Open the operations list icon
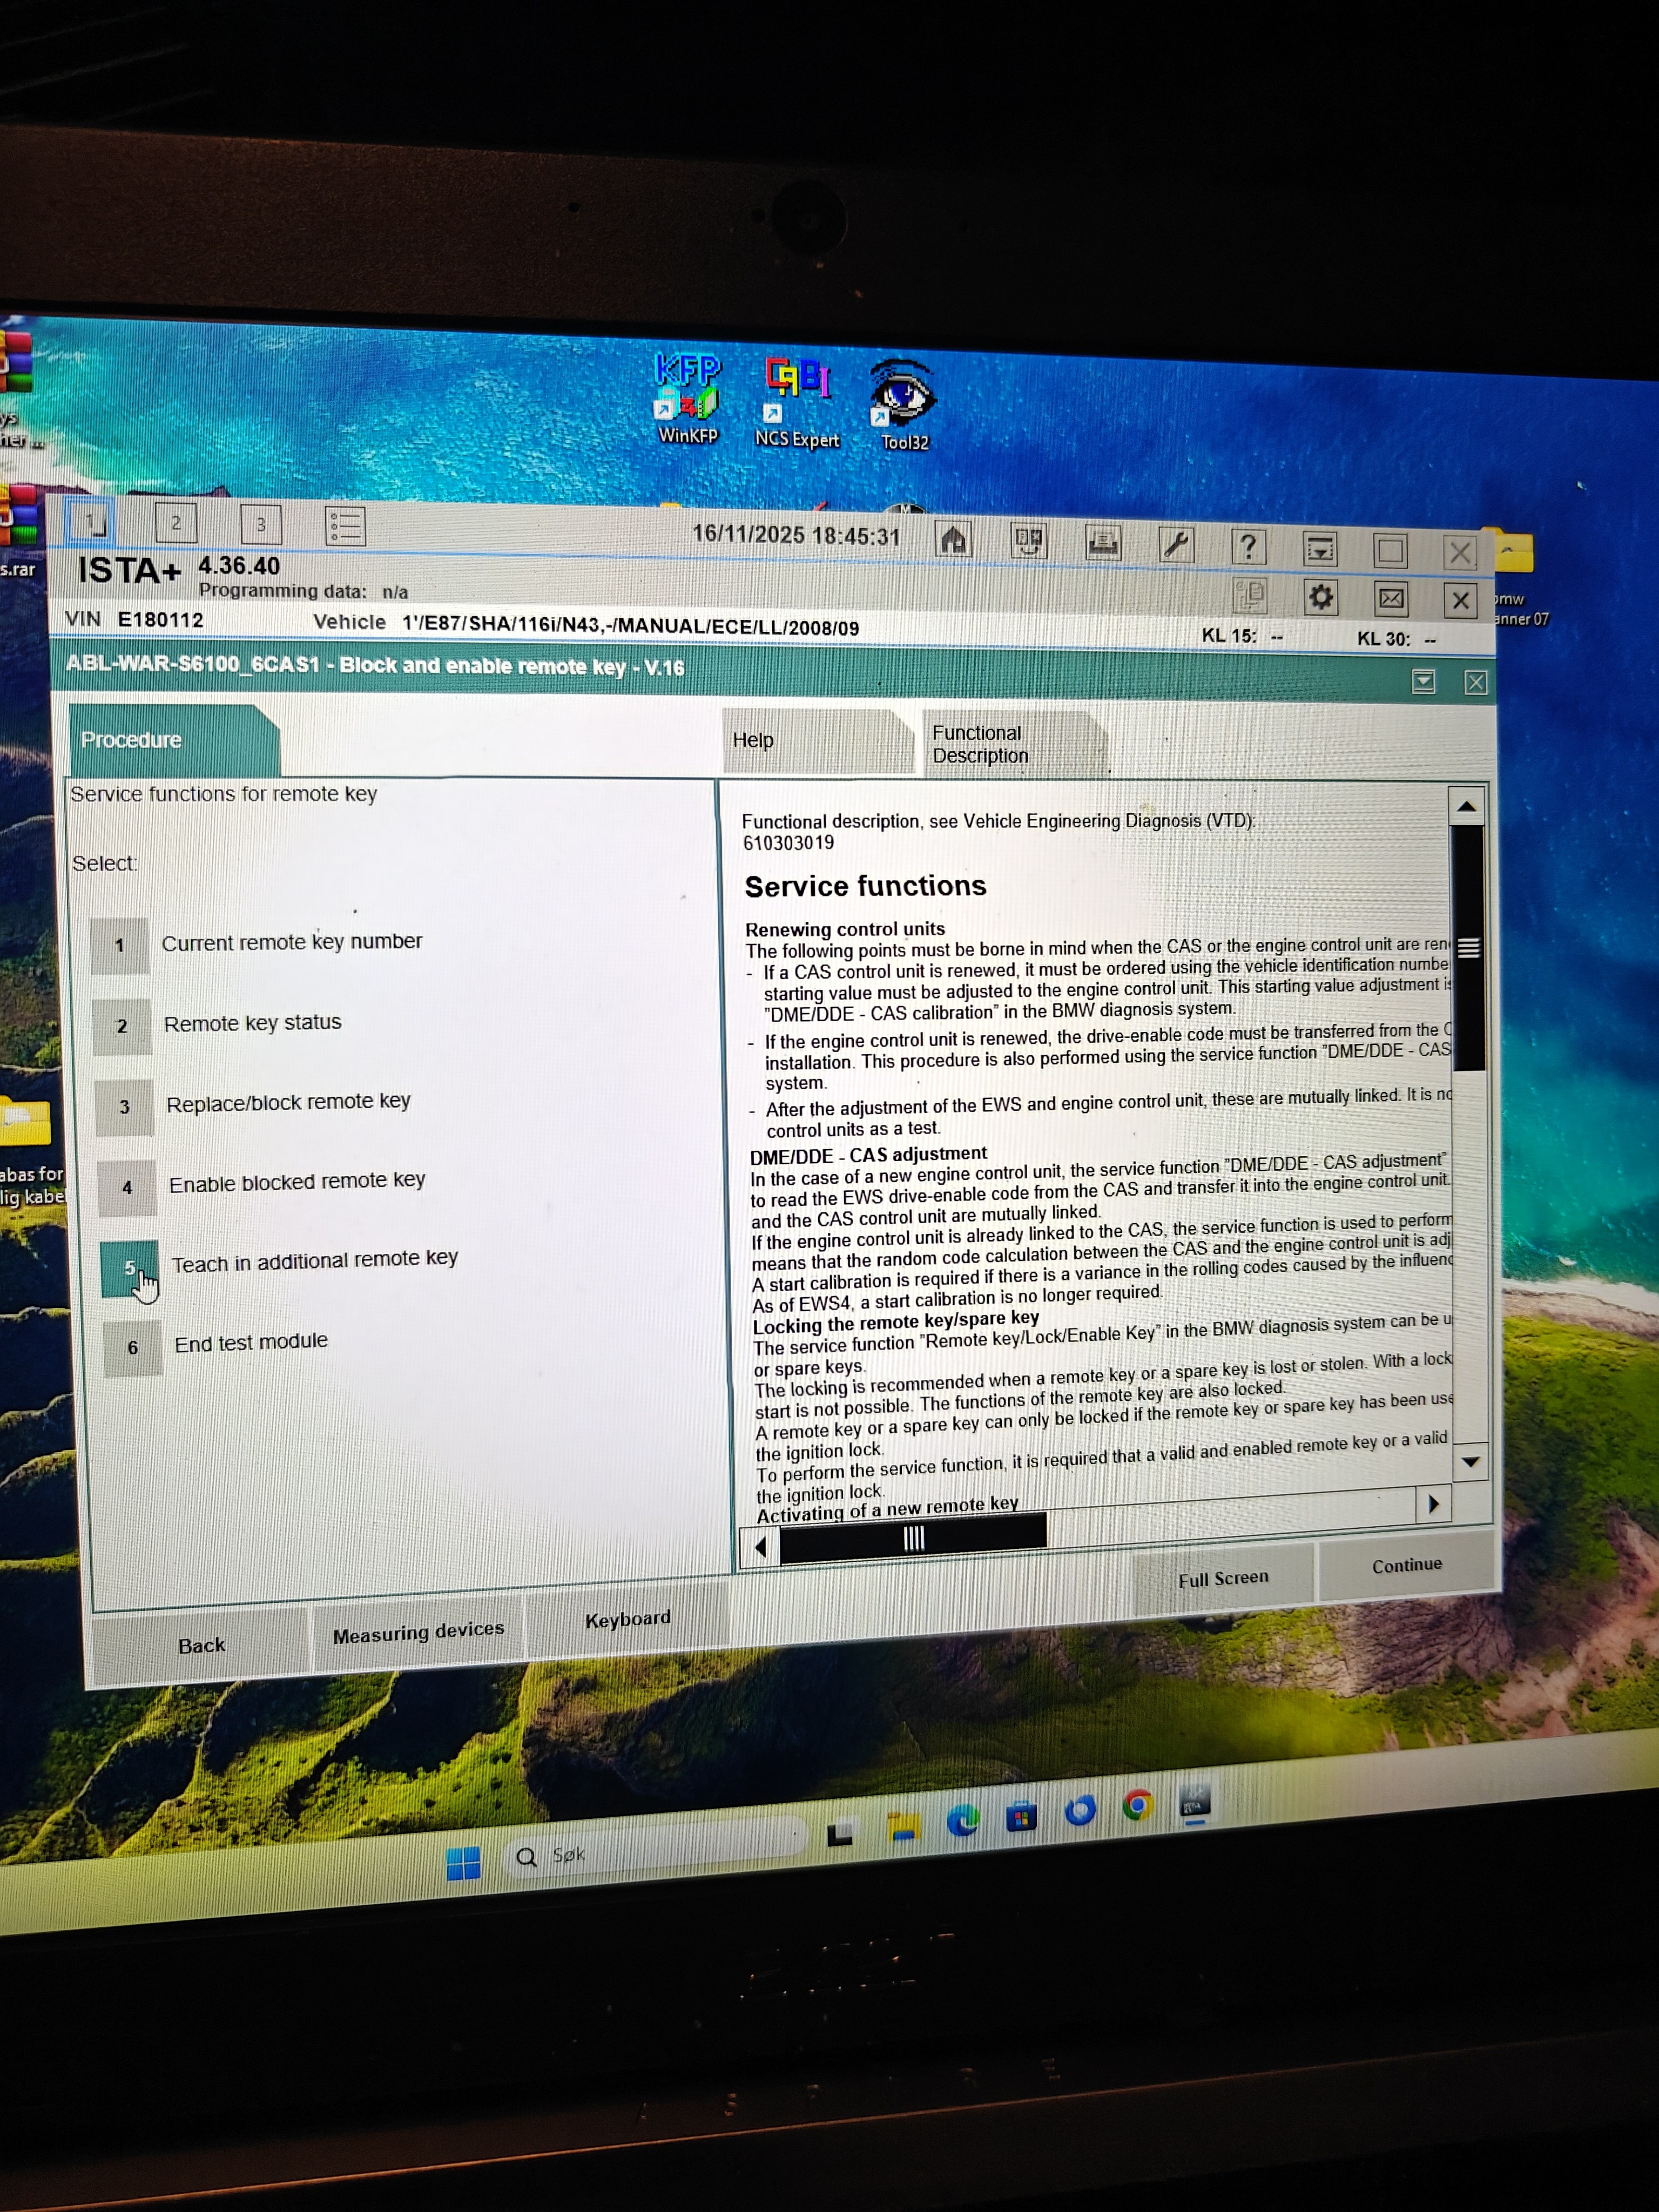Viewport: 1659px width, 2212px height. pyautogui.click(x=346, y=526)
